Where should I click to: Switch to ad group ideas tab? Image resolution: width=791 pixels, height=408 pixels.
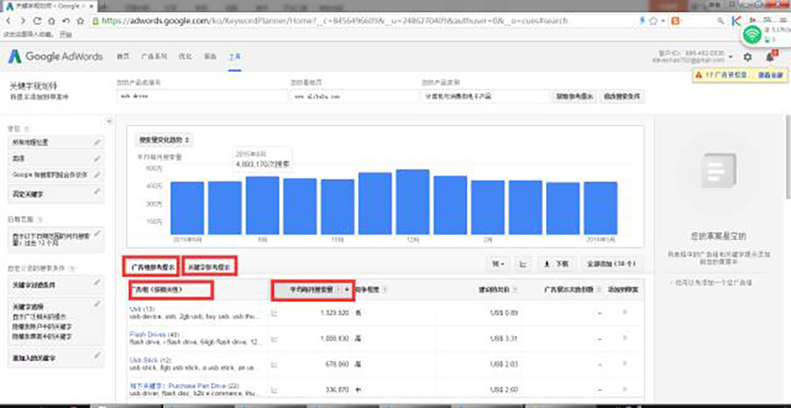coord(149,266)
